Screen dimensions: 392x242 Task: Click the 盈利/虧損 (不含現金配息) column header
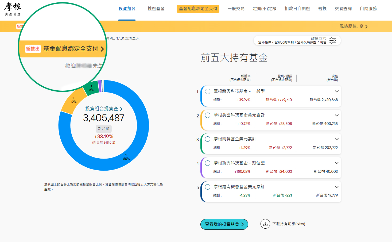(282, 78)
